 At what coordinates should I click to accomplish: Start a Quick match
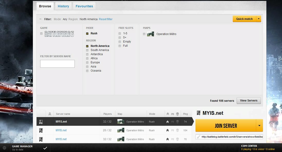tap(244, 19)
